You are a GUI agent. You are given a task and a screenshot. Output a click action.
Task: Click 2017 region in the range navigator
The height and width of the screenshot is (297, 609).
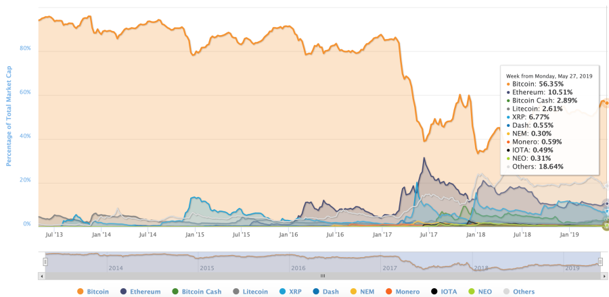coord(389,268)
